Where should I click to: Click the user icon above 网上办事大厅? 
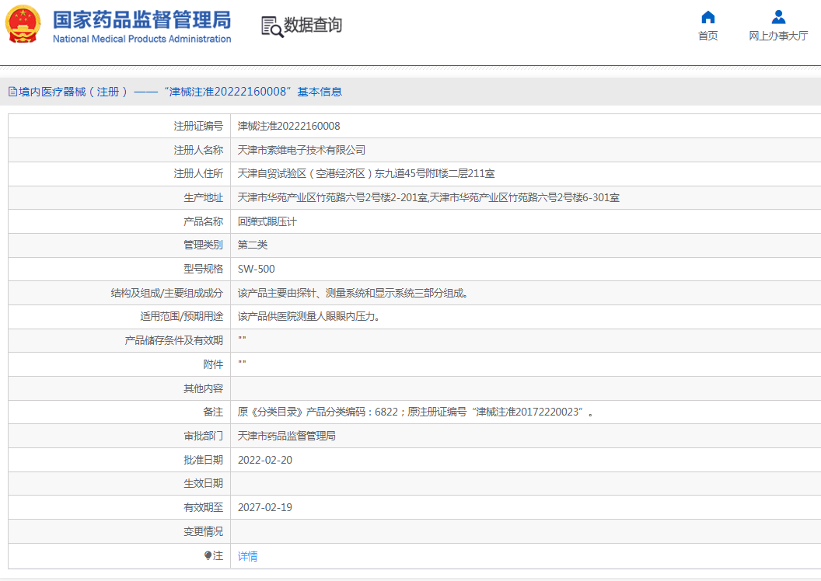[778, 17]
